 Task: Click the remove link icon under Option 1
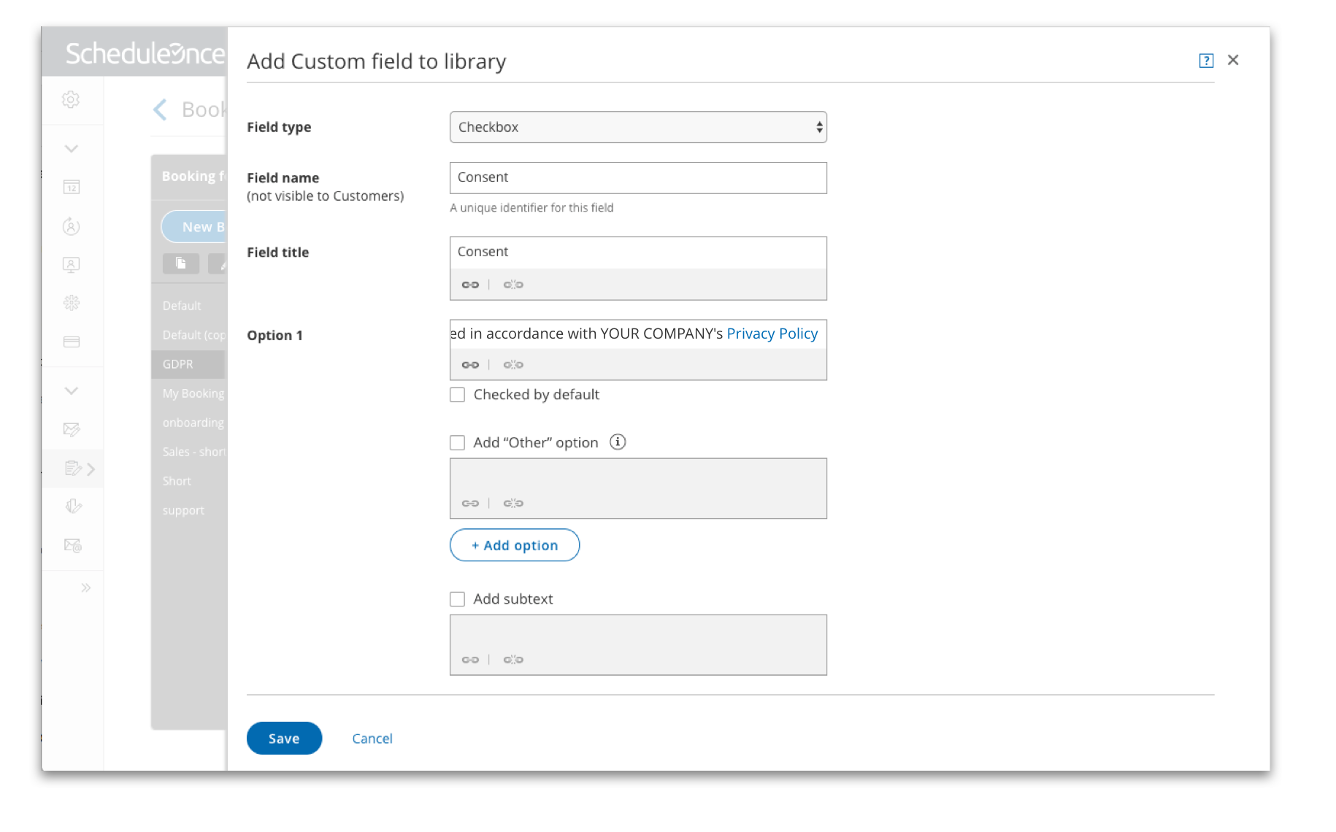pos(513,365)
